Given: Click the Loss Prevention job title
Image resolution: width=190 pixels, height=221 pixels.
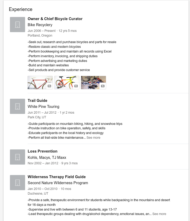Looking at the screenshot, I should (x=42, y=151).
